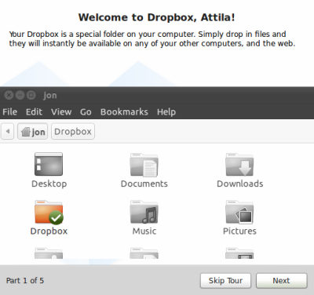
Task: Open the Music folder icon
Action: (144, 212)
